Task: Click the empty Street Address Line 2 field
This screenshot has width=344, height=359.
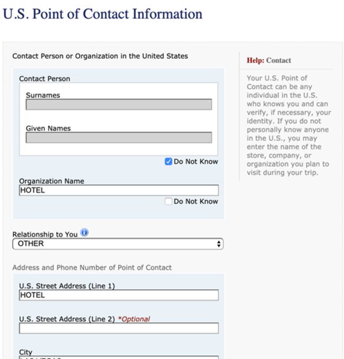Action: [119, 328]
